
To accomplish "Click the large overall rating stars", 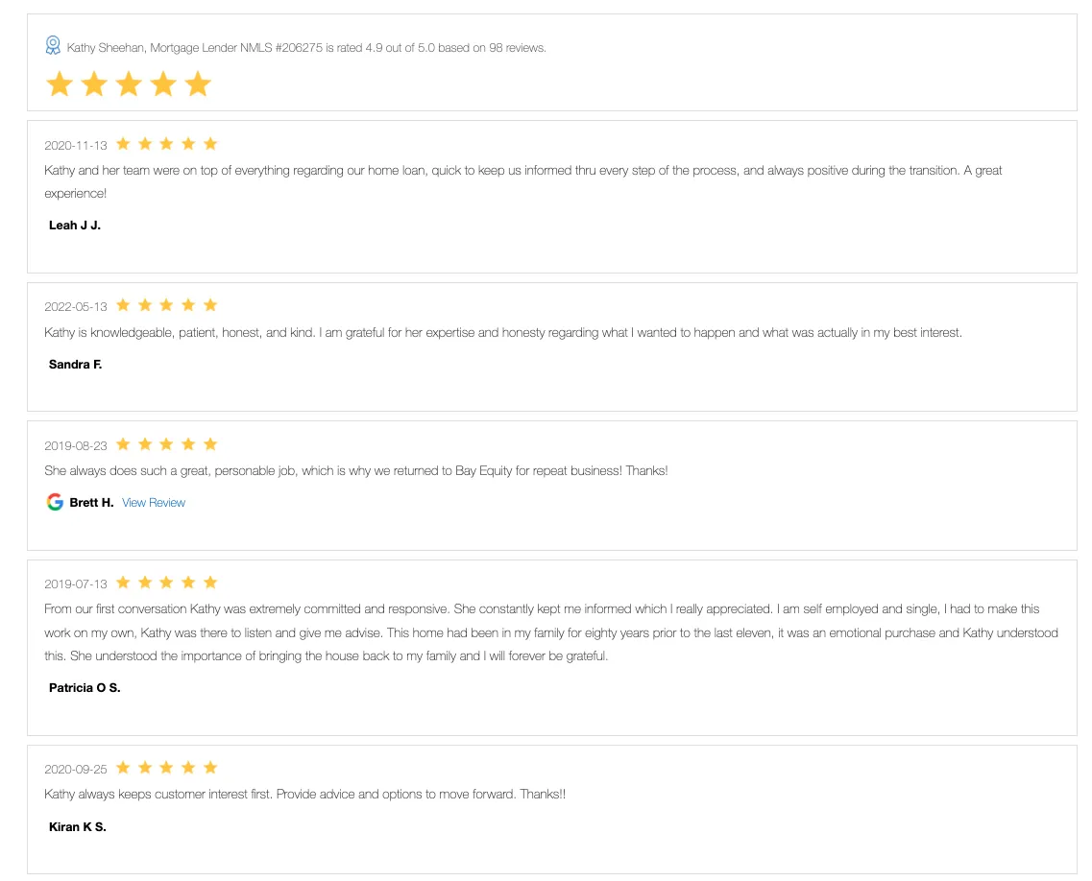I will [129, 84].
